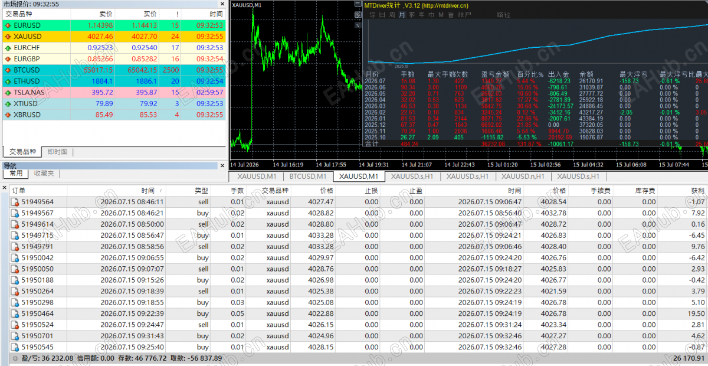Click the 止损 column header in orders table
708x366 pixels.
pyautogui.click(x=371, y=191)
